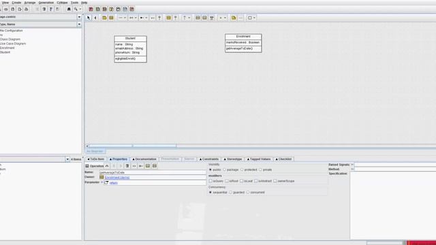Open the return parameter link
Screen dimensions: 436x245
[114, 183]
